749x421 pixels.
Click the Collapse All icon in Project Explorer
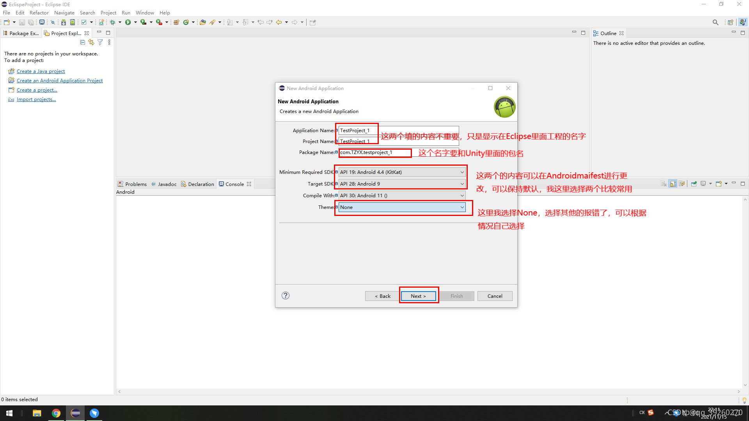pyautogui.click(x=82, y=42)
